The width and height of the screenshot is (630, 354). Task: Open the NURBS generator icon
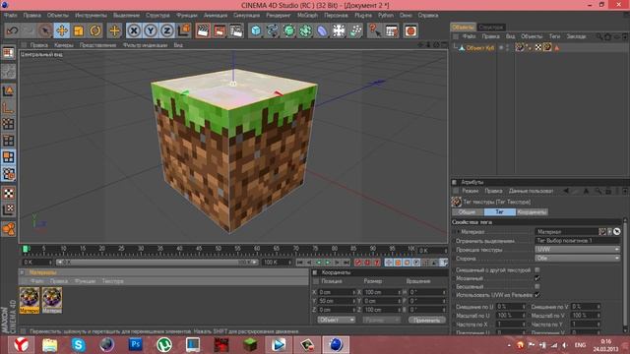coord(288,30)
